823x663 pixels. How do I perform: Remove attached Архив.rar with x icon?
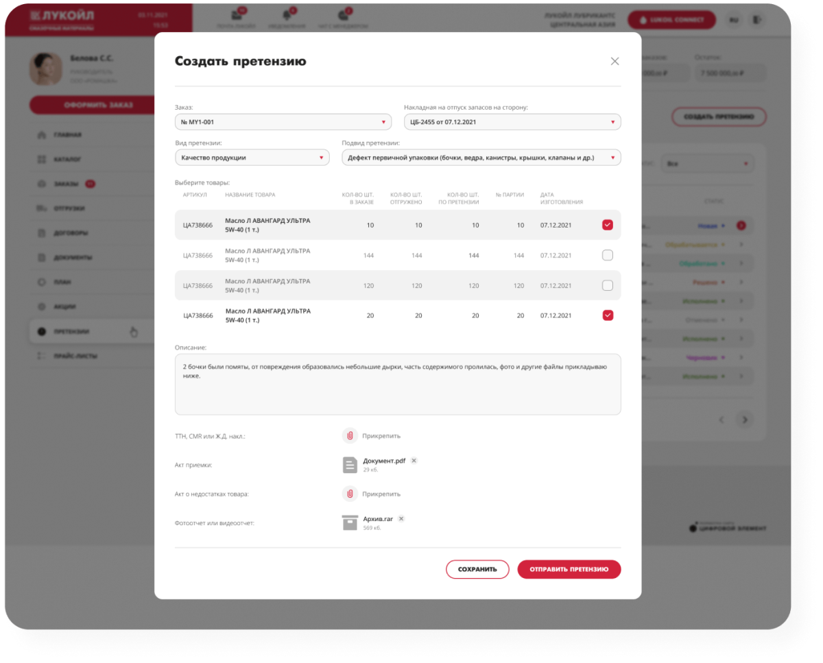(x=402, y=519)
